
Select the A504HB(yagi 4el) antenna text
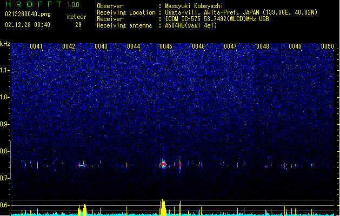(x=191, y=25)
